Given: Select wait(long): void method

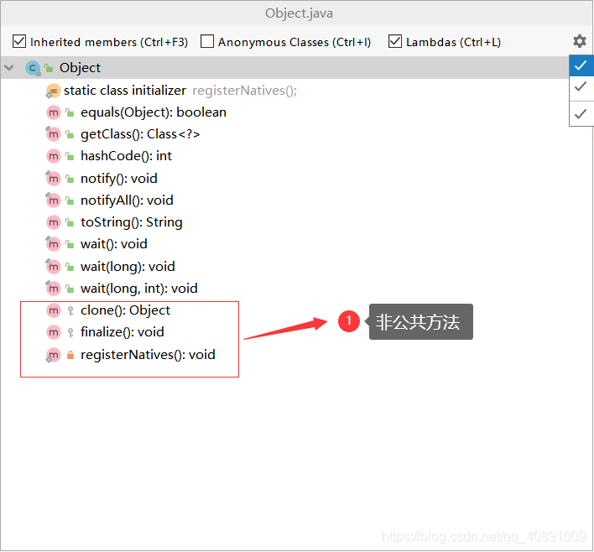Looking at the screenshot, I should 128,267.
